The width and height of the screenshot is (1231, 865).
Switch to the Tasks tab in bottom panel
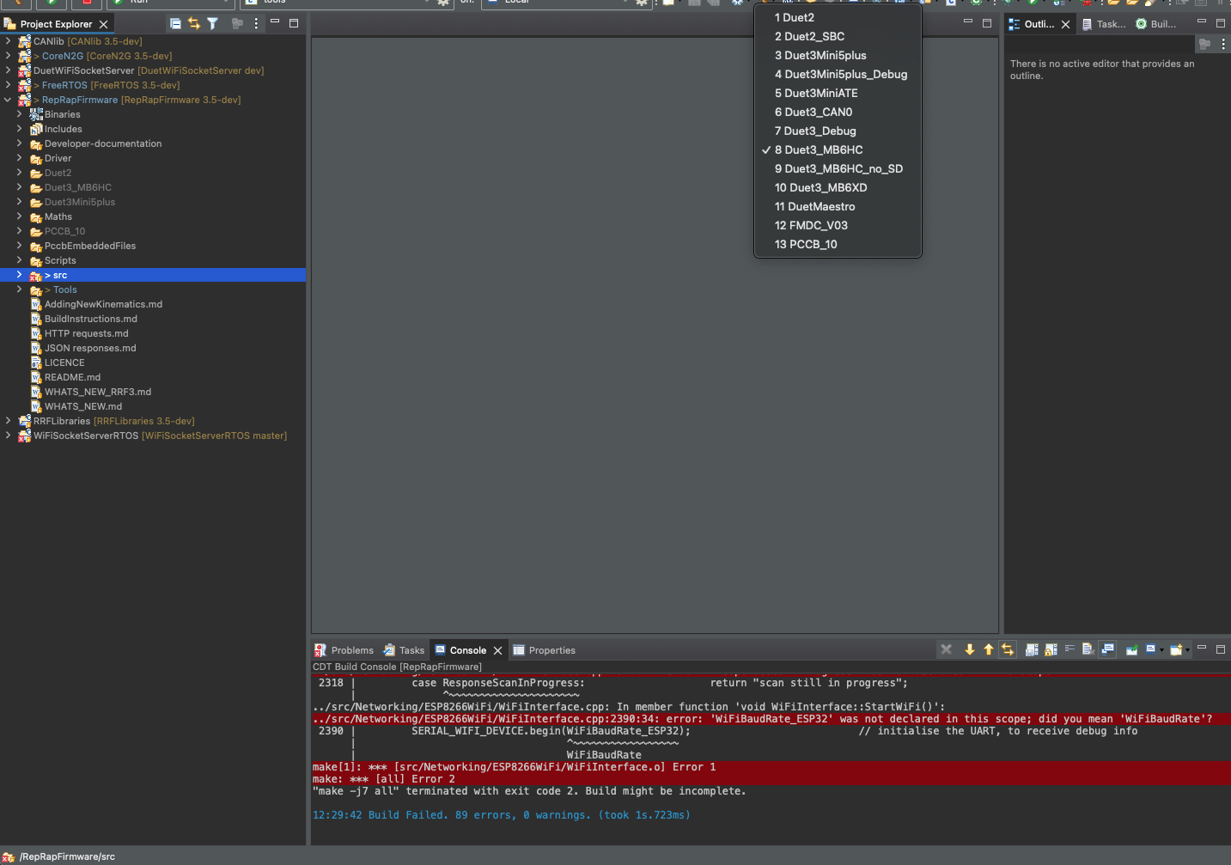coord(404,650)
